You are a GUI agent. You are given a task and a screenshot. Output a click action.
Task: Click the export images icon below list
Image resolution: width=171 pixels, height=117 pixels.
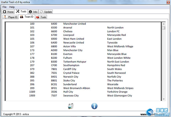pos(71,106)
